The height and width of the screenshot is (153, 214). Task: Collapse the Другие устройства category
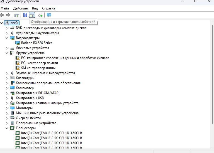click(x=7, y=53)
